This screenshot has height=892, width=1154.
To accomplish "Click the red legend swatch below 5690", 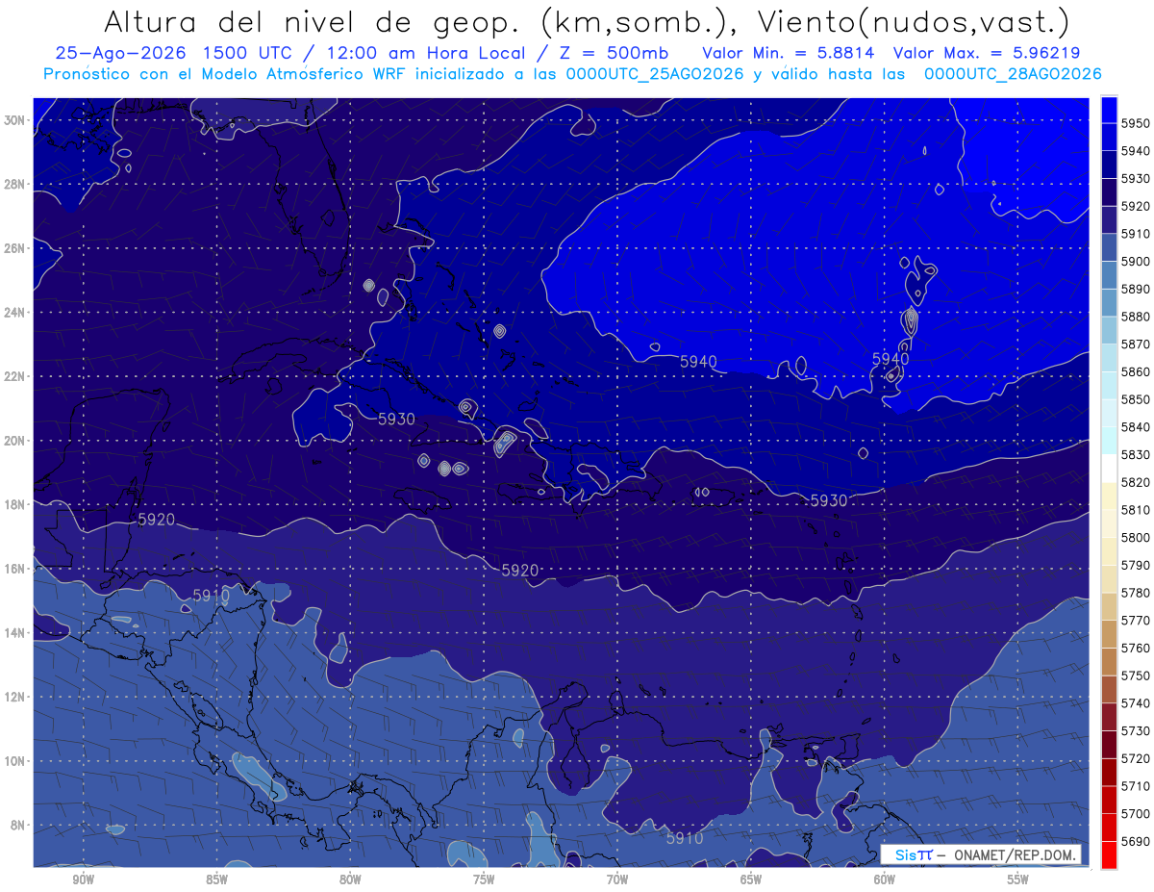I will tap(1109, 854).
